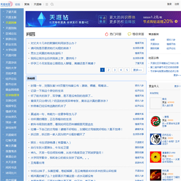Open sidebar item 时尚资讯
The image size is (181, 181).
click(11, 117)
